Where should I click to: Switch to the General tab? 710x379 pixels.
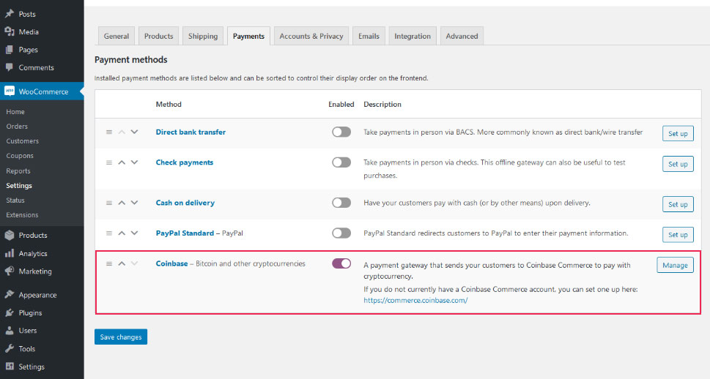pyautogui.click(x=117, y=36)
